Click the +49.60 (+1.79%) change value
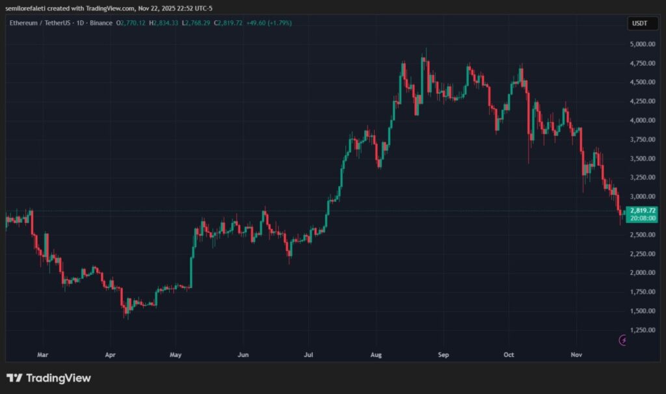The image size is (666, 394). [269, 23]
